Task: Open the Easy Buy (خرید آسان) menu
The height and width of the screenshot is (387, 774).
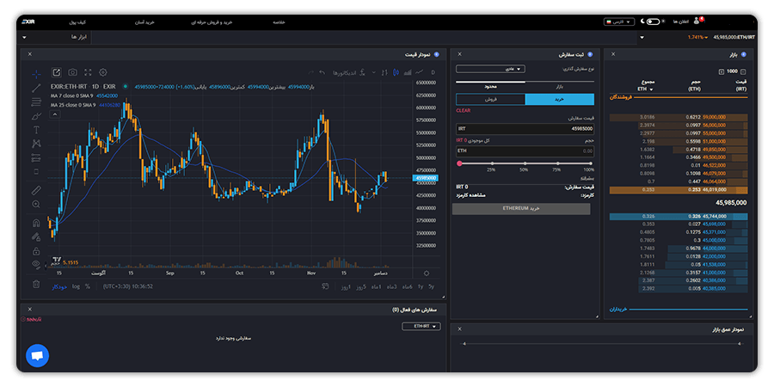Action: [x=145, y=22]
